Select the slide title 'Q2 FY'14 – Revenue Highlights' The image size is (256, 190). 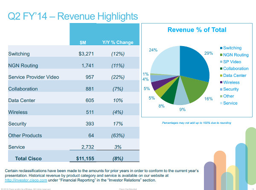pos(73,16)
